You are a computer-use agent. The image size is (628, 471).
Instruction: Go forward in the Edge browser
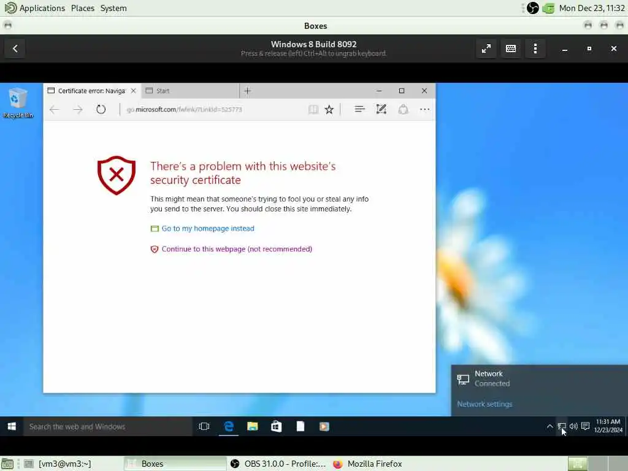pos(78,109)
